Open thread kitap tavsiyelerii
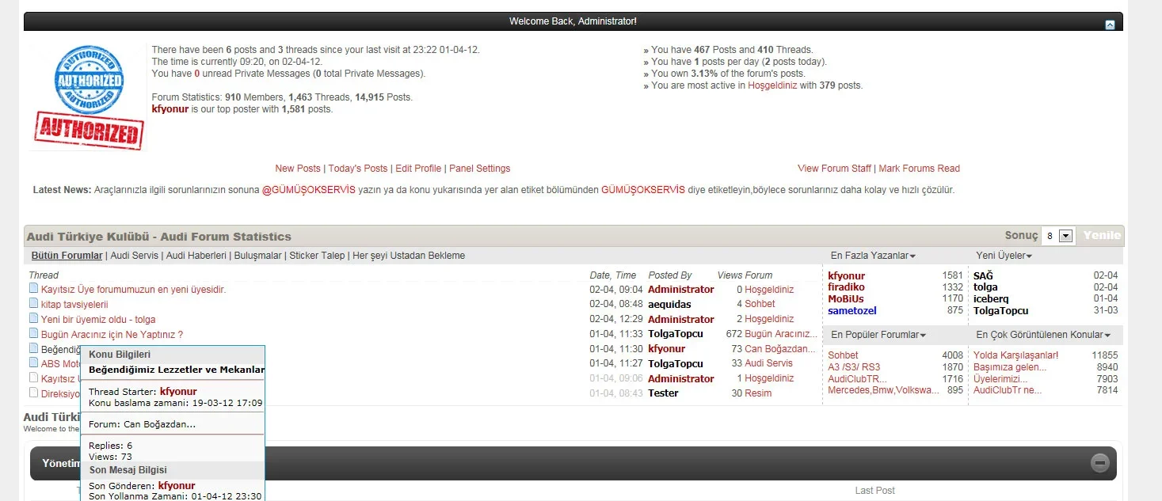The image size is (1162, 501). [74, 305]
